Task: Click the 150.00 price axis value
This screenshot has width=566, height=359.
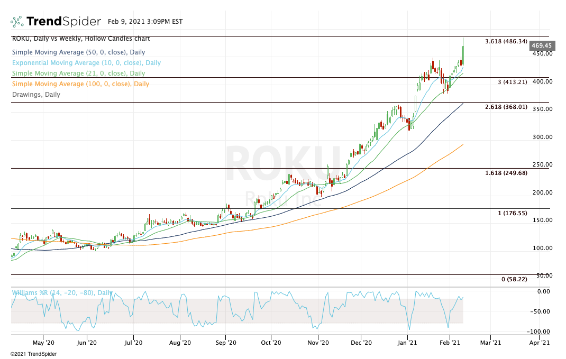Action: [543, 220]
